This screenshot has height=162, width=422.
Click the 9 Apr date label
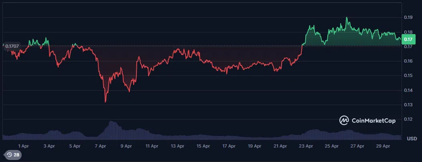pyautogui.click(x=126, y=146)
